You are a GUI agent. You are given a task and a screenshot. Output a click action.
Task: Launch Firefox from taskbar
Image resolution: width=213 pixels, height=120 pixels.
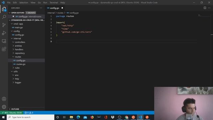pos(92,117)
